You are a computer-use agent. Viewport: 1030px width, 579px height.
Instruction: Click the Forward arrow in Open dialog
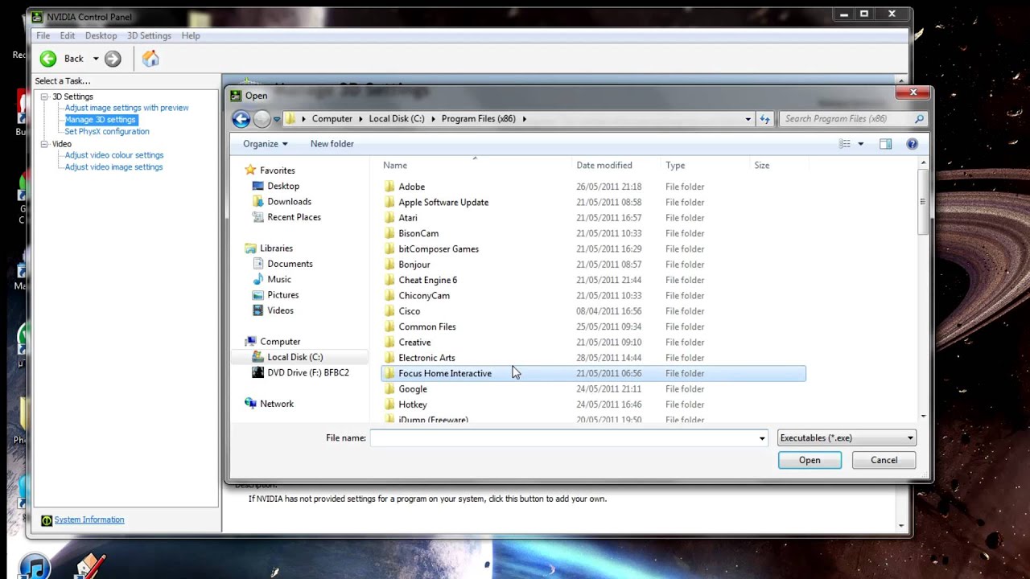pos(262,119)
